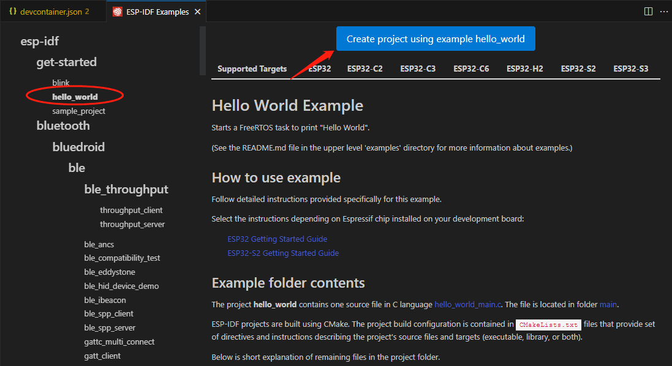The image size is (672, 366).
Task: Select the throughput_client example
Action: [131, 210]
